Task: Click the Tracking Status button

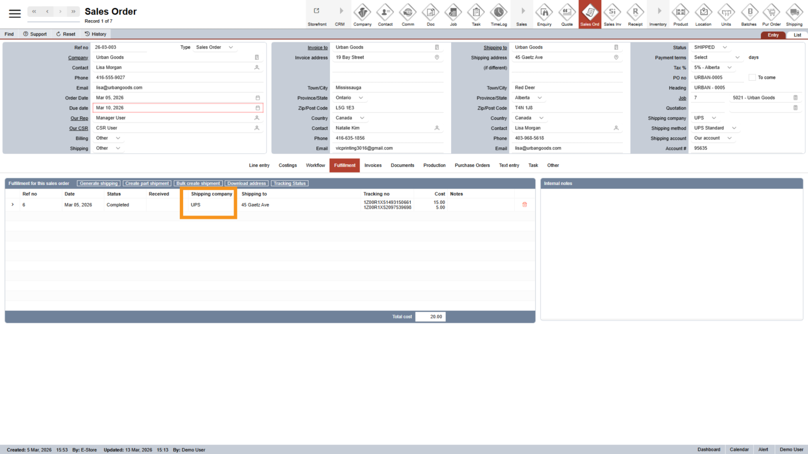Action: [290, 184]
